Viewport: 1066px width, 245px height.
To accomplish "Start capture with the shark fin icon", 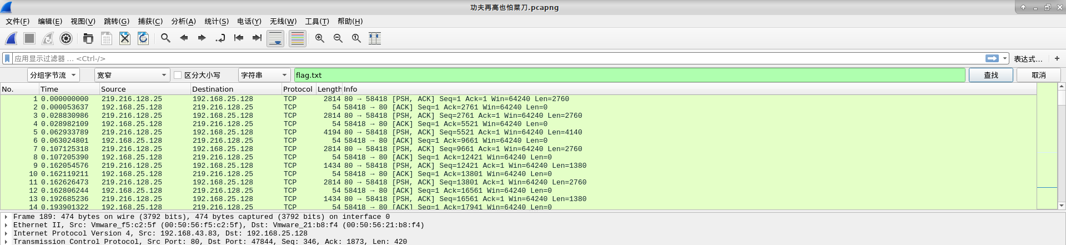I will tap(11, 38).
